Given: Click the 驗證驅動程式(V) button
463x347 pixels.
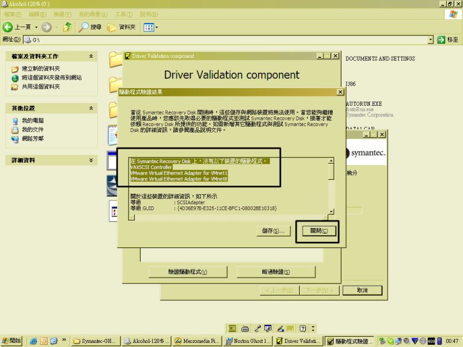Looking at the screenshot, I should click(x=188, y=272).
